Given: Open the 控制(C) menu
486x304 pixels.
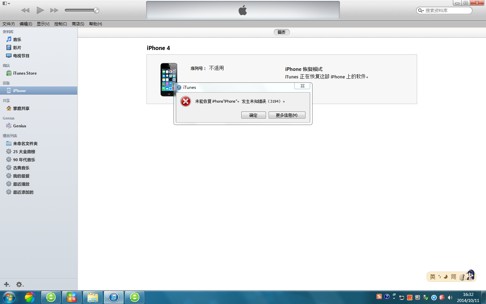Looking at the screenshot, I should click(60, 24).
